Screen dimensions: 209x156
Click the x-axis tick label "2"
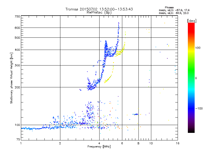tap(60, 143)
